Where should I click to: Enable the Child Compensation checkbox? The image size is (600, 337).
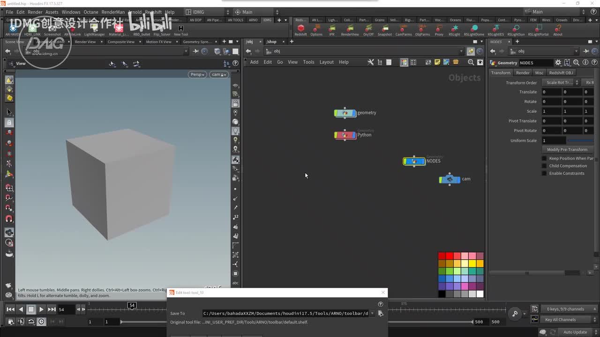(x=544, y=166)
